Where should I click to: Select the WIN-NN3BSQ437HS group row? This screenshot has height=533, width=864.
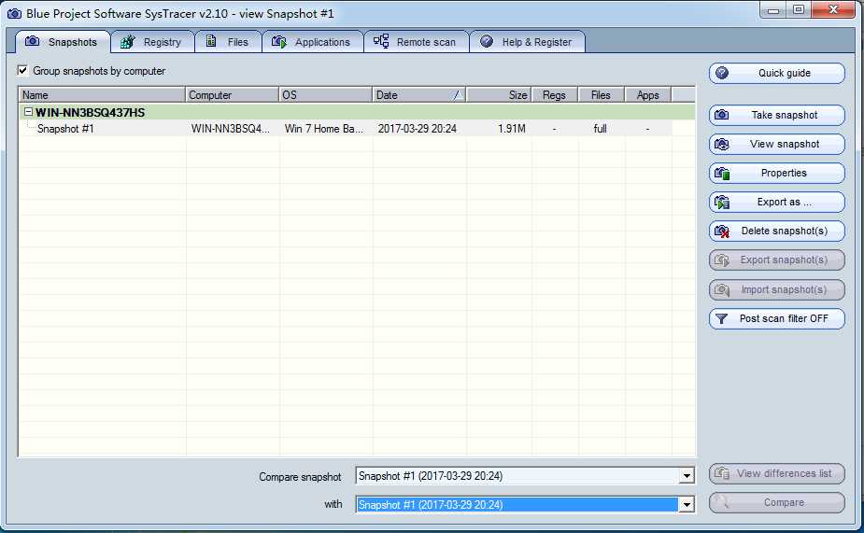coord(357,112)
